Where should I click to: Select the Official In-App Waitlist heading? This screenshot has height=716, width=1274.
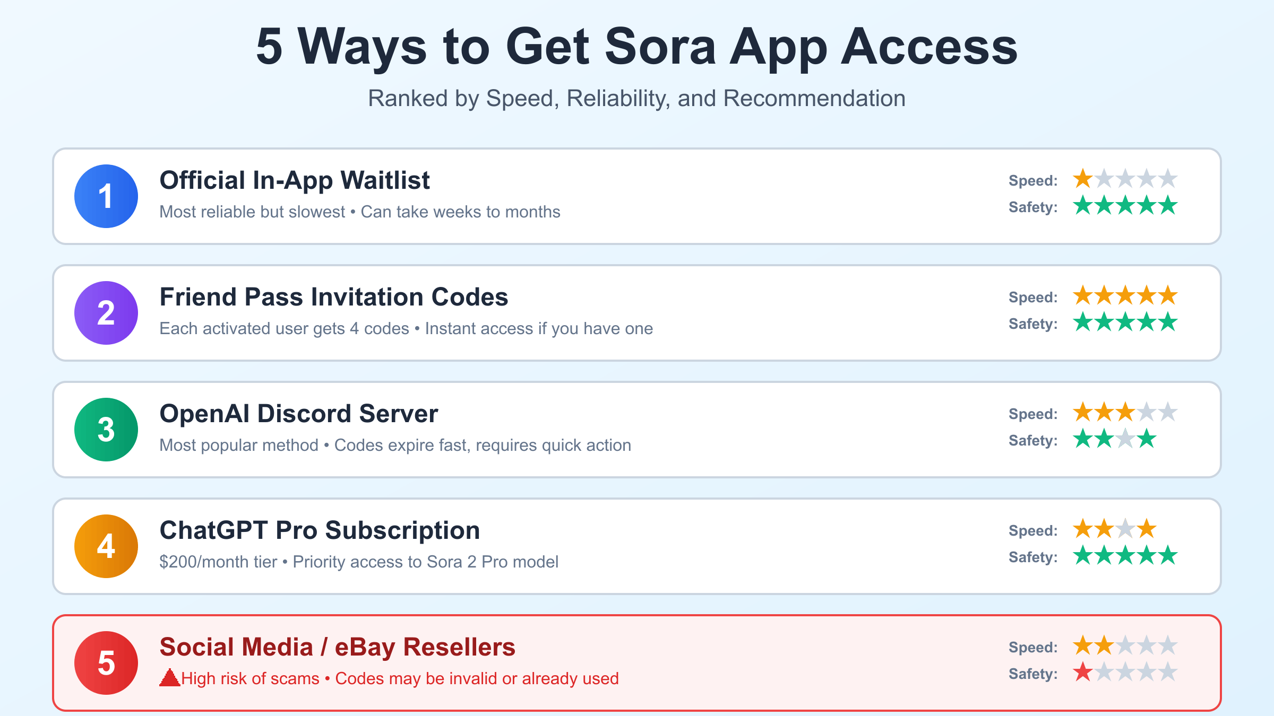295,180
